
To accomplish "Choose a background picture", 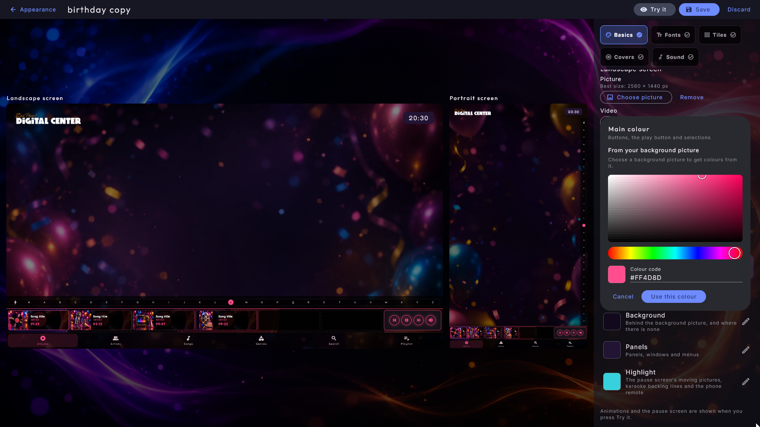I will 636,97.
